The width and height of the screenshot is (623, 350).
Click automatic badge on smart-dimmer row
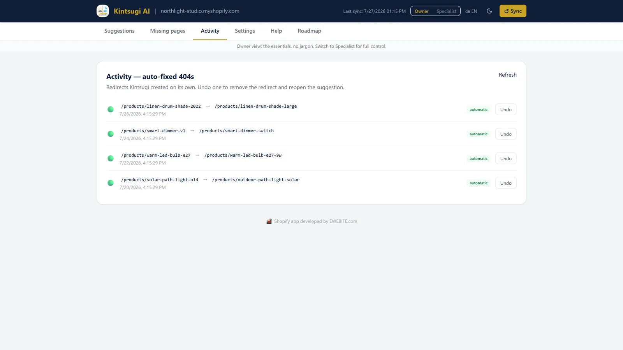point(479,134)
